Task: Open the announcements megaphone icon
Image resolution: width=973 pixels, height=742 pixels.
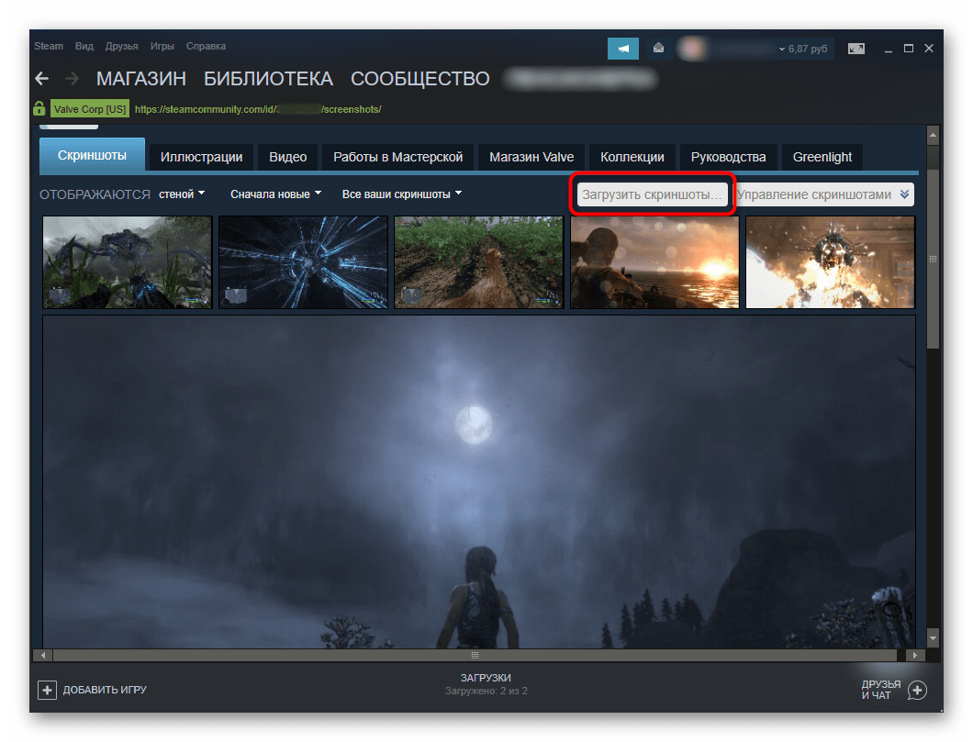Action: click(623, 48)
